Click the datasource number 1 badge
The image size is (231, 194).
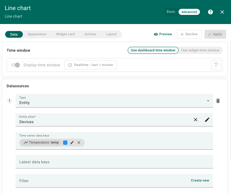coord(9,101)
